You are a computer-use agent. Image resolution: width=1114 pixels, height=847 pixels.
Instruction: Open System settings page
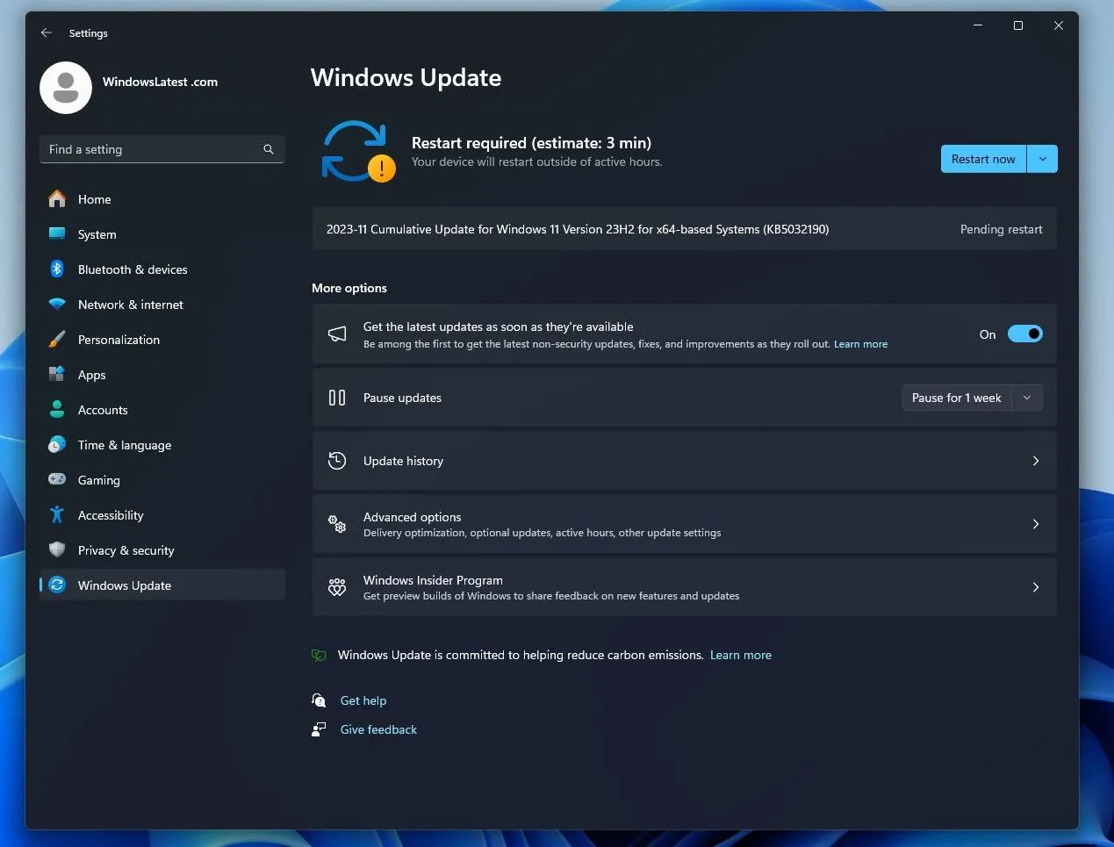[162, 234]
